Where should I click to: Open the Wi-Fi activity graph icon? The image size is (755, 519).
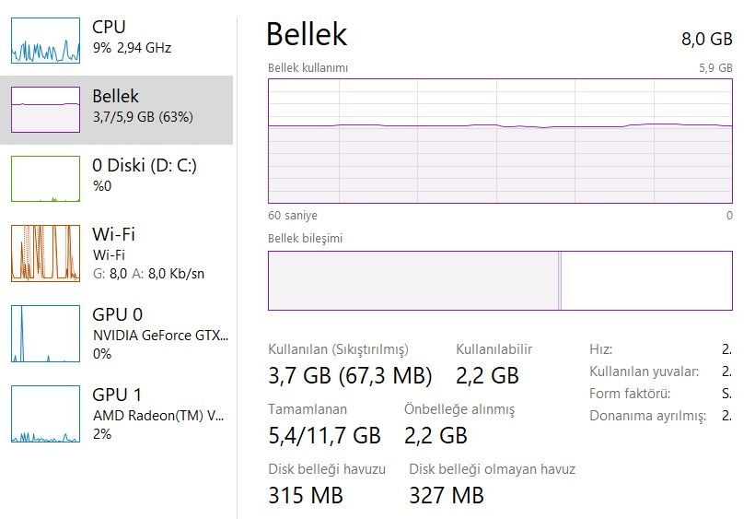[45, 253]
